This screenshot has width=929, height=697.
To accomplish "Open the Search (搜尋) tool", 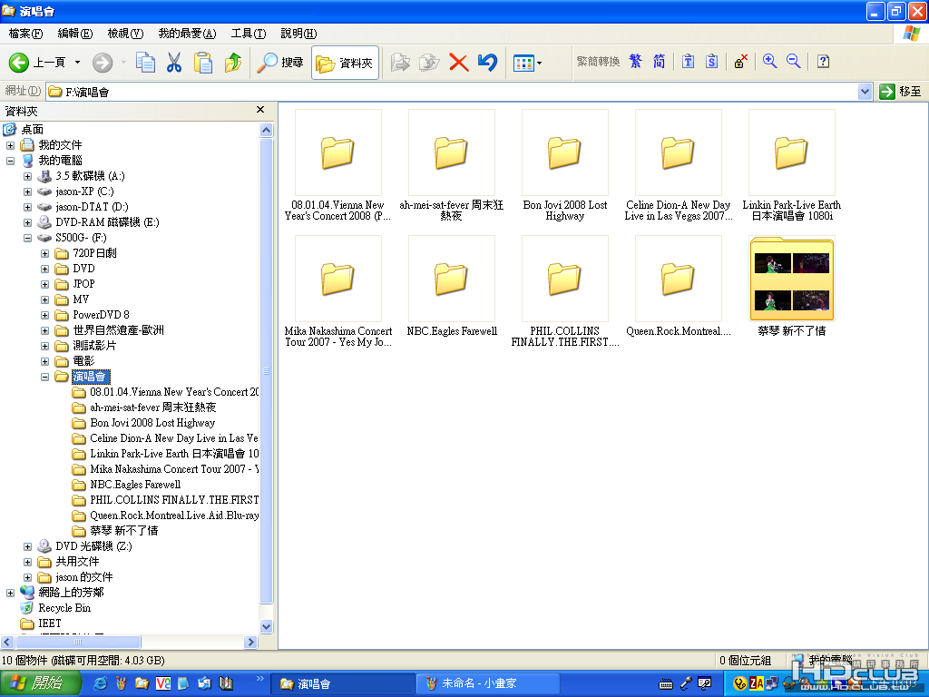I will [x=279, y=63].
